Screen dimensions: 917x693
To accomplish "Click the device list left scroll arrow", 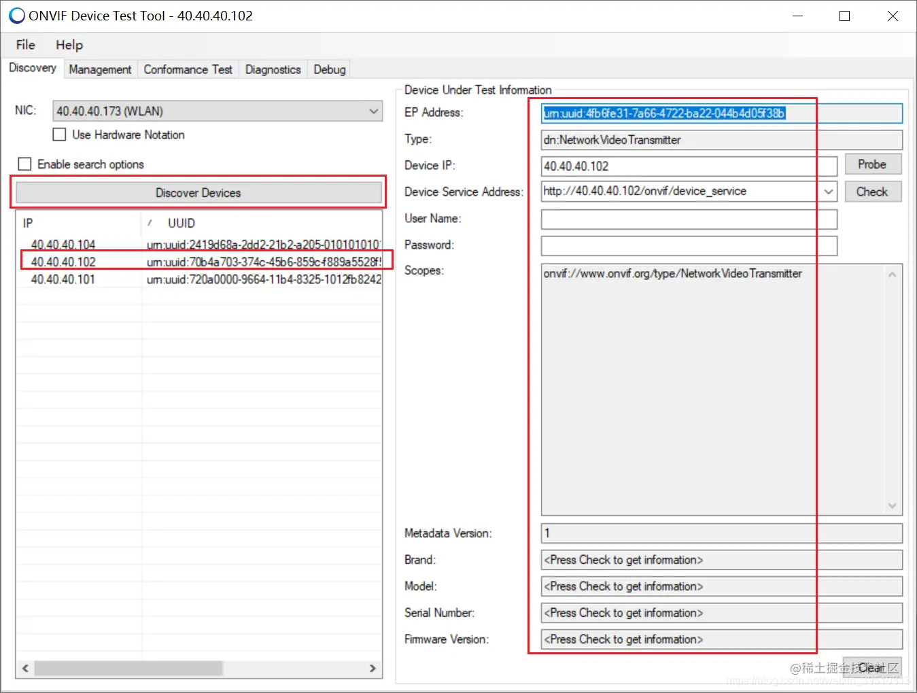I will pos(25,669).
